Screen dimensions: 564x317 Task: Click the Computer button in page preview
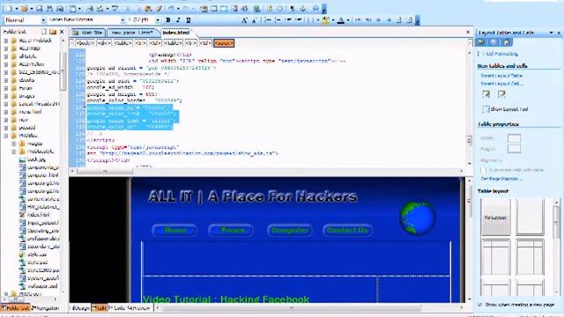click(x=290, y=230)
